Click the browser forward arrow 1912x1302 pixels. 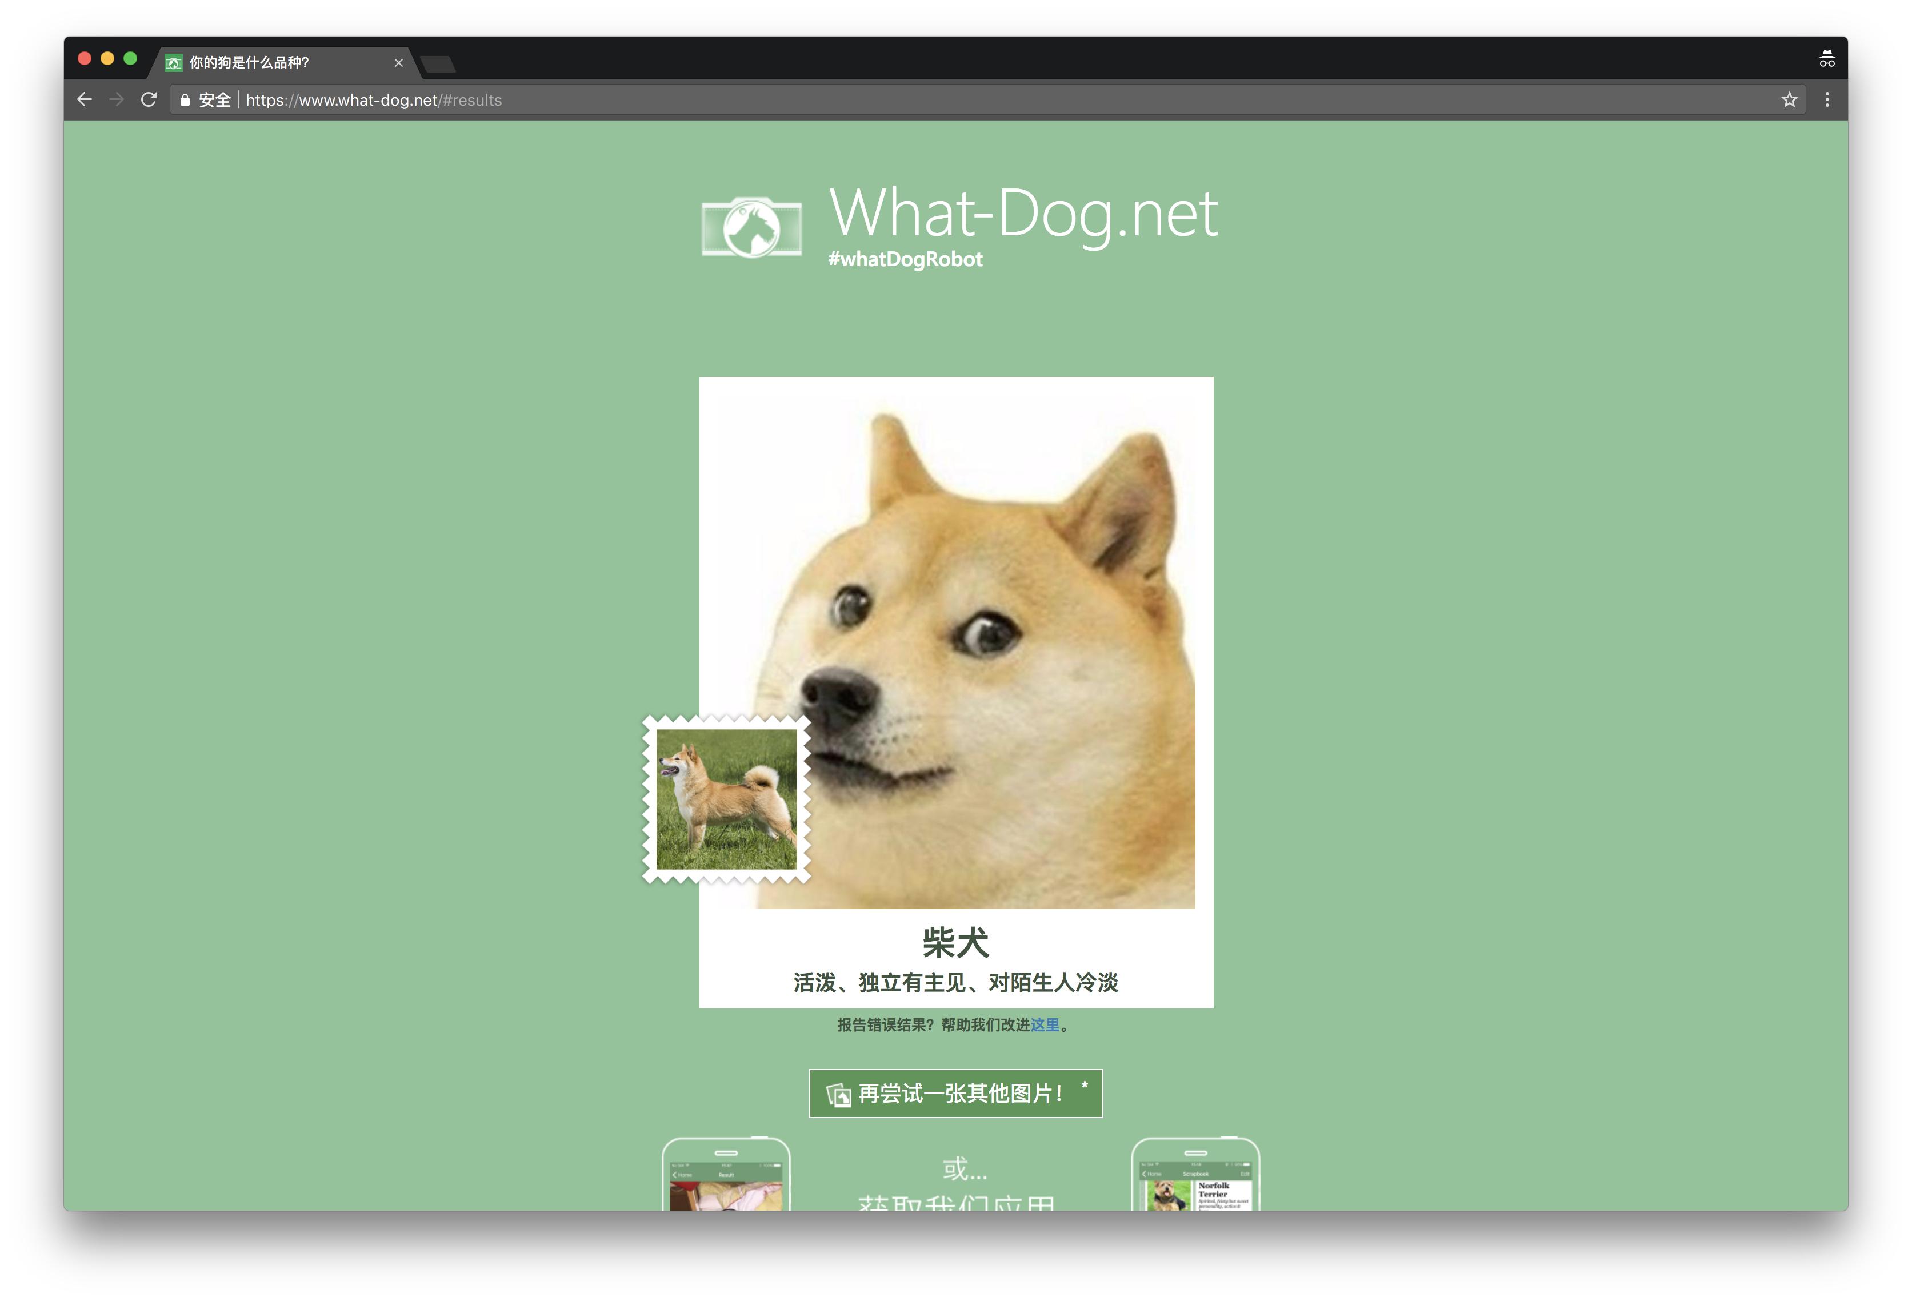116,99
